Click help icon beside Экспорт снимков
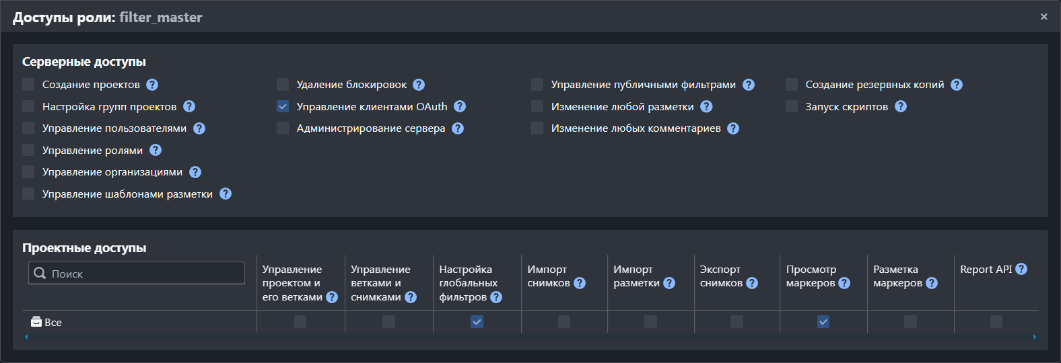 752,283
